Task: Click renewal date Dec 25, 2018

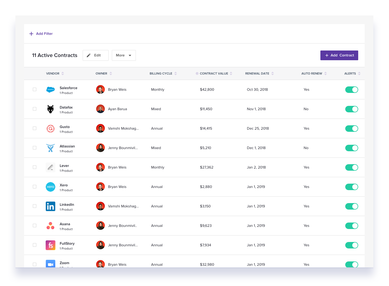Action: [258, 129]
